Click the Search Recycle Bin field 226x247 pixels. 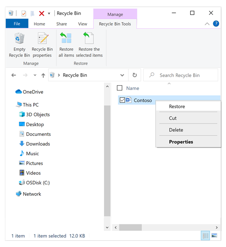[x=181, y=75]
